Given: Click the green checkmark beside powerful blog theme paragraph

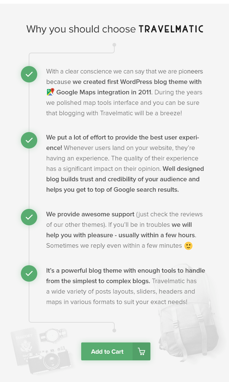Looking at the screenshot, I should click(x=29, y=273).
